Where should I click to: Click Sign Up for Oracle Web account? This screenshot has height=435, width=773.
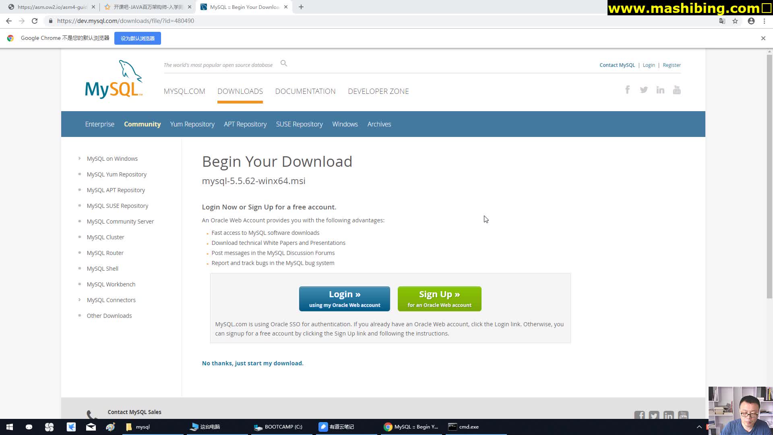440,298
